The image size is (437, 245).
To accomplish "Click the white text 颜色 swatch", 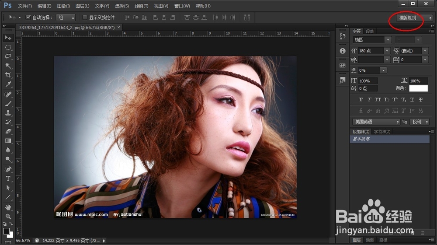I will pyautogui.click(x=418, y=88).
